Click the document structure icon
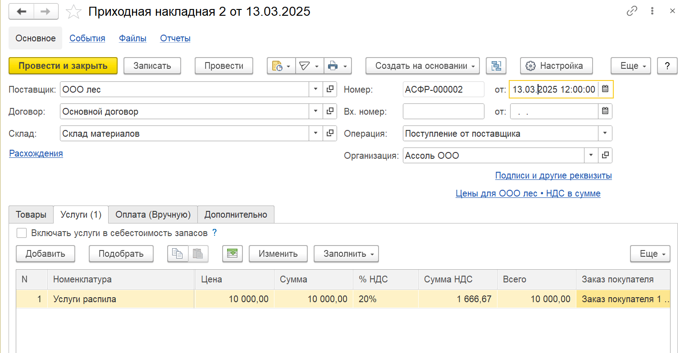 (x=496, y=66)
